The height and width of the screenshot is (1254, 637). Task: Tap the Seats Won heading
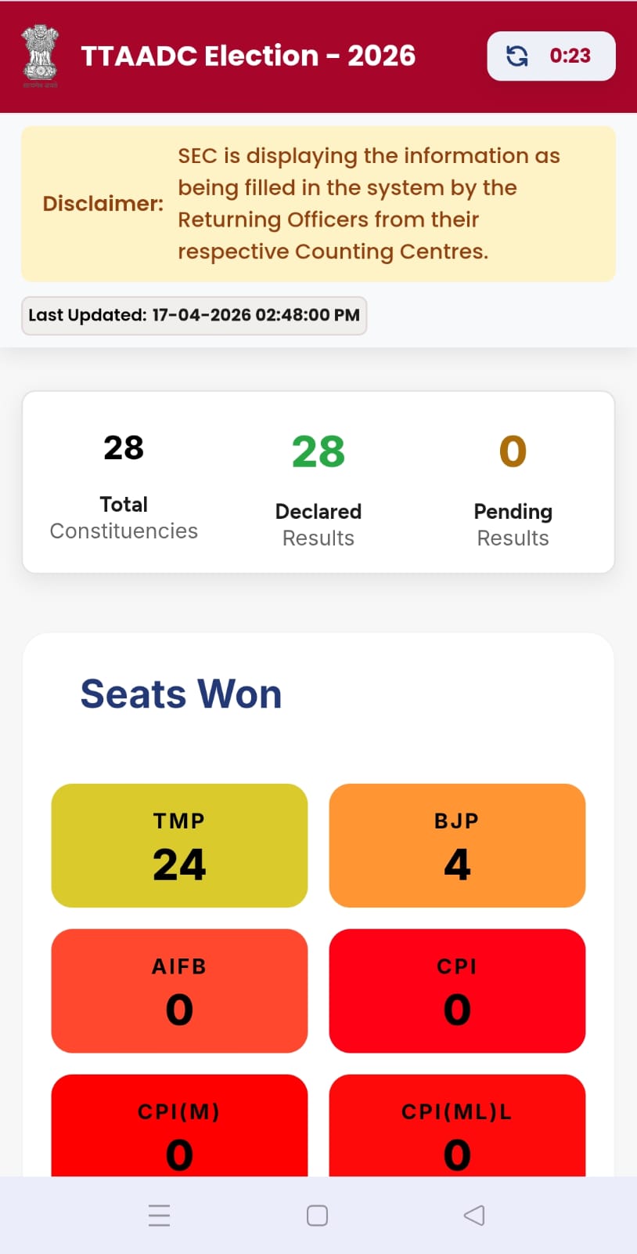pos(181,694)
